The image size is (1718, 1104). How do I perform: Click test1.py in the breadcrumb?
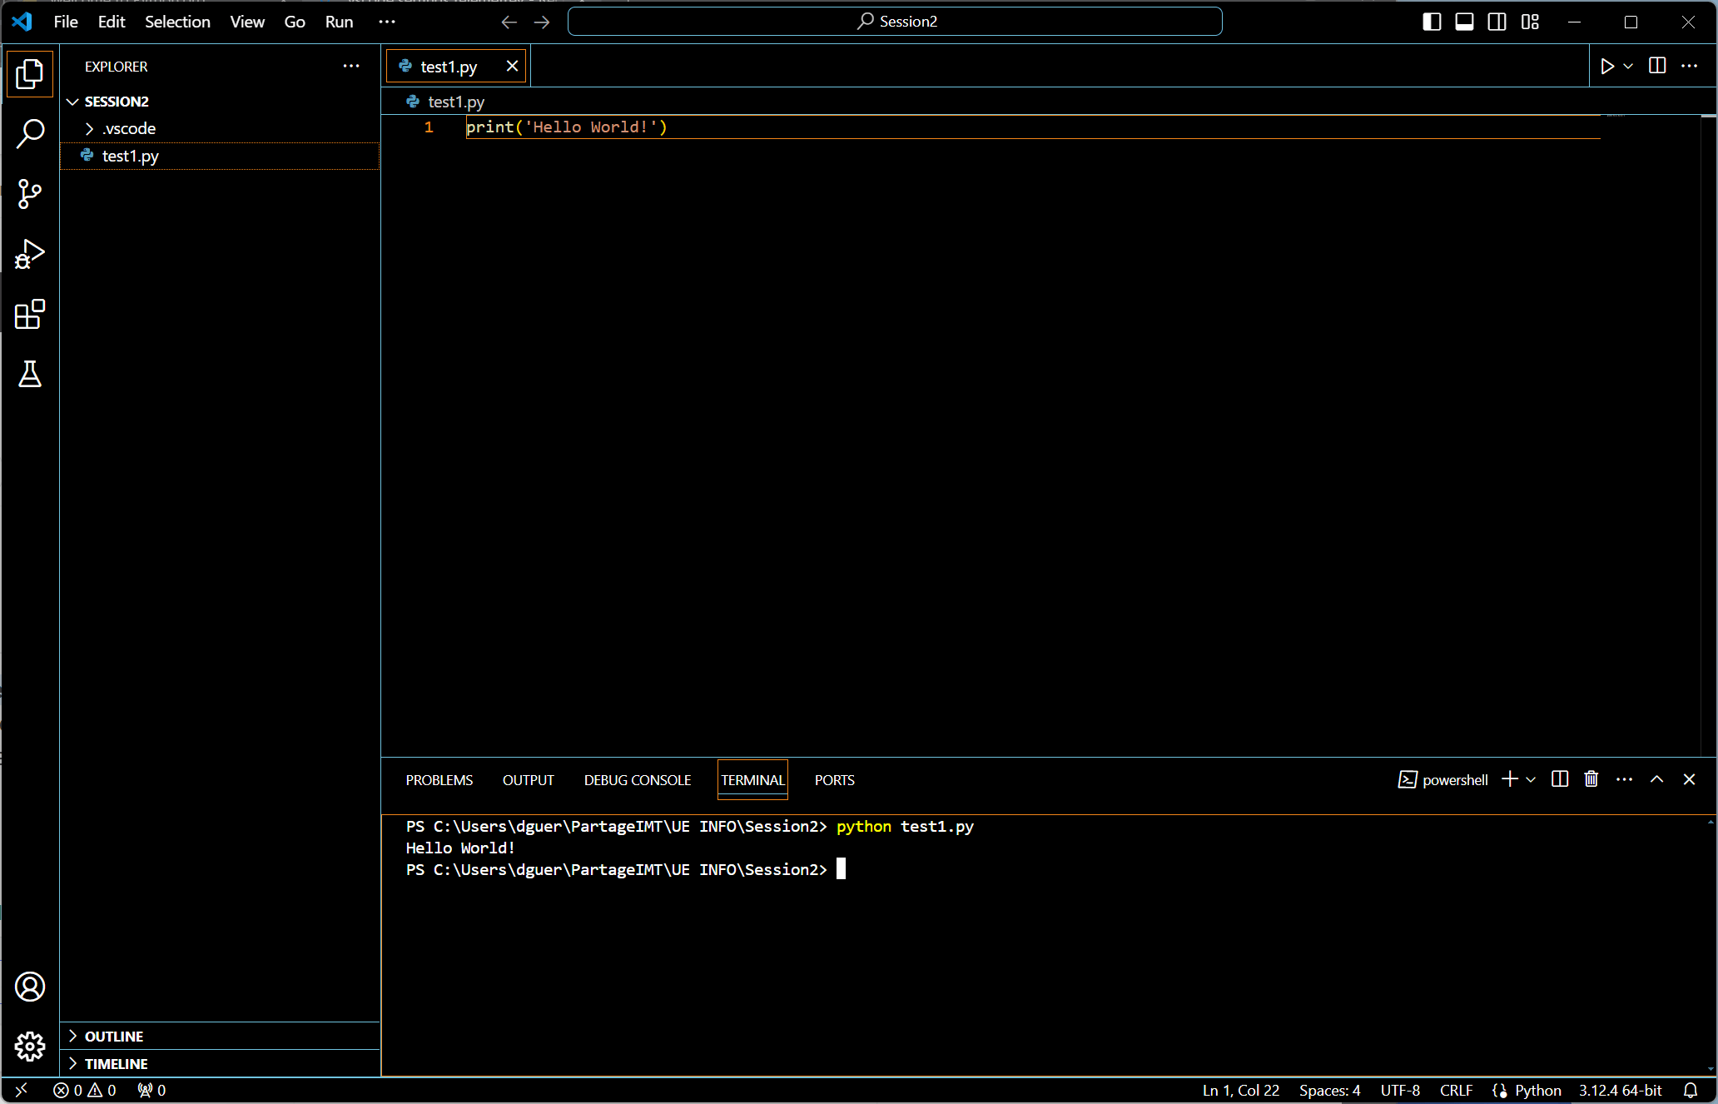[455, 102]
